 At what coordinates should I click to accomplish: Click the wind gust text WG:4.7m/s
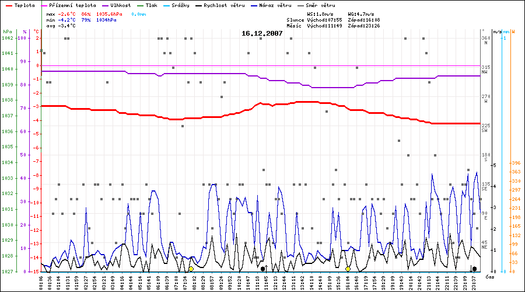pyautogui.click(x=361, y=14)
